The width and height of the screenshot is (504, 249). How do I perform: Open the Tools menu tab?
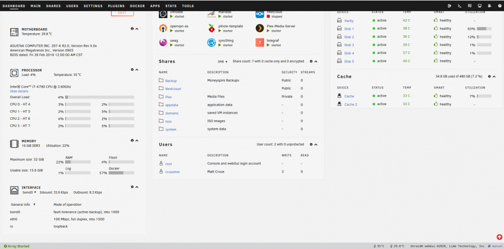pos(187,6)
